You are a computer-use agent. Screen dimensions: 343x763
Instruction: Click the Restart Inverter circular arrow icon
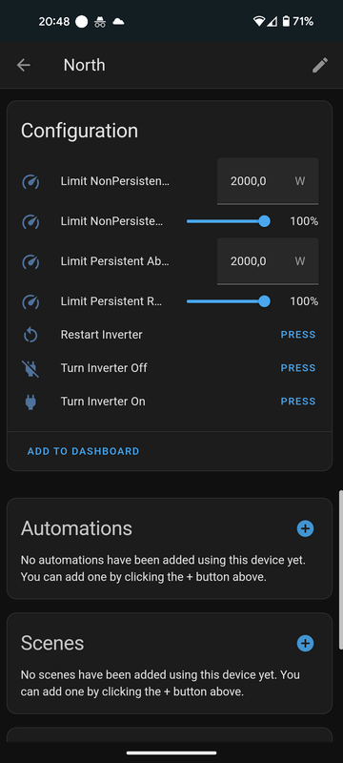point(30,335)
